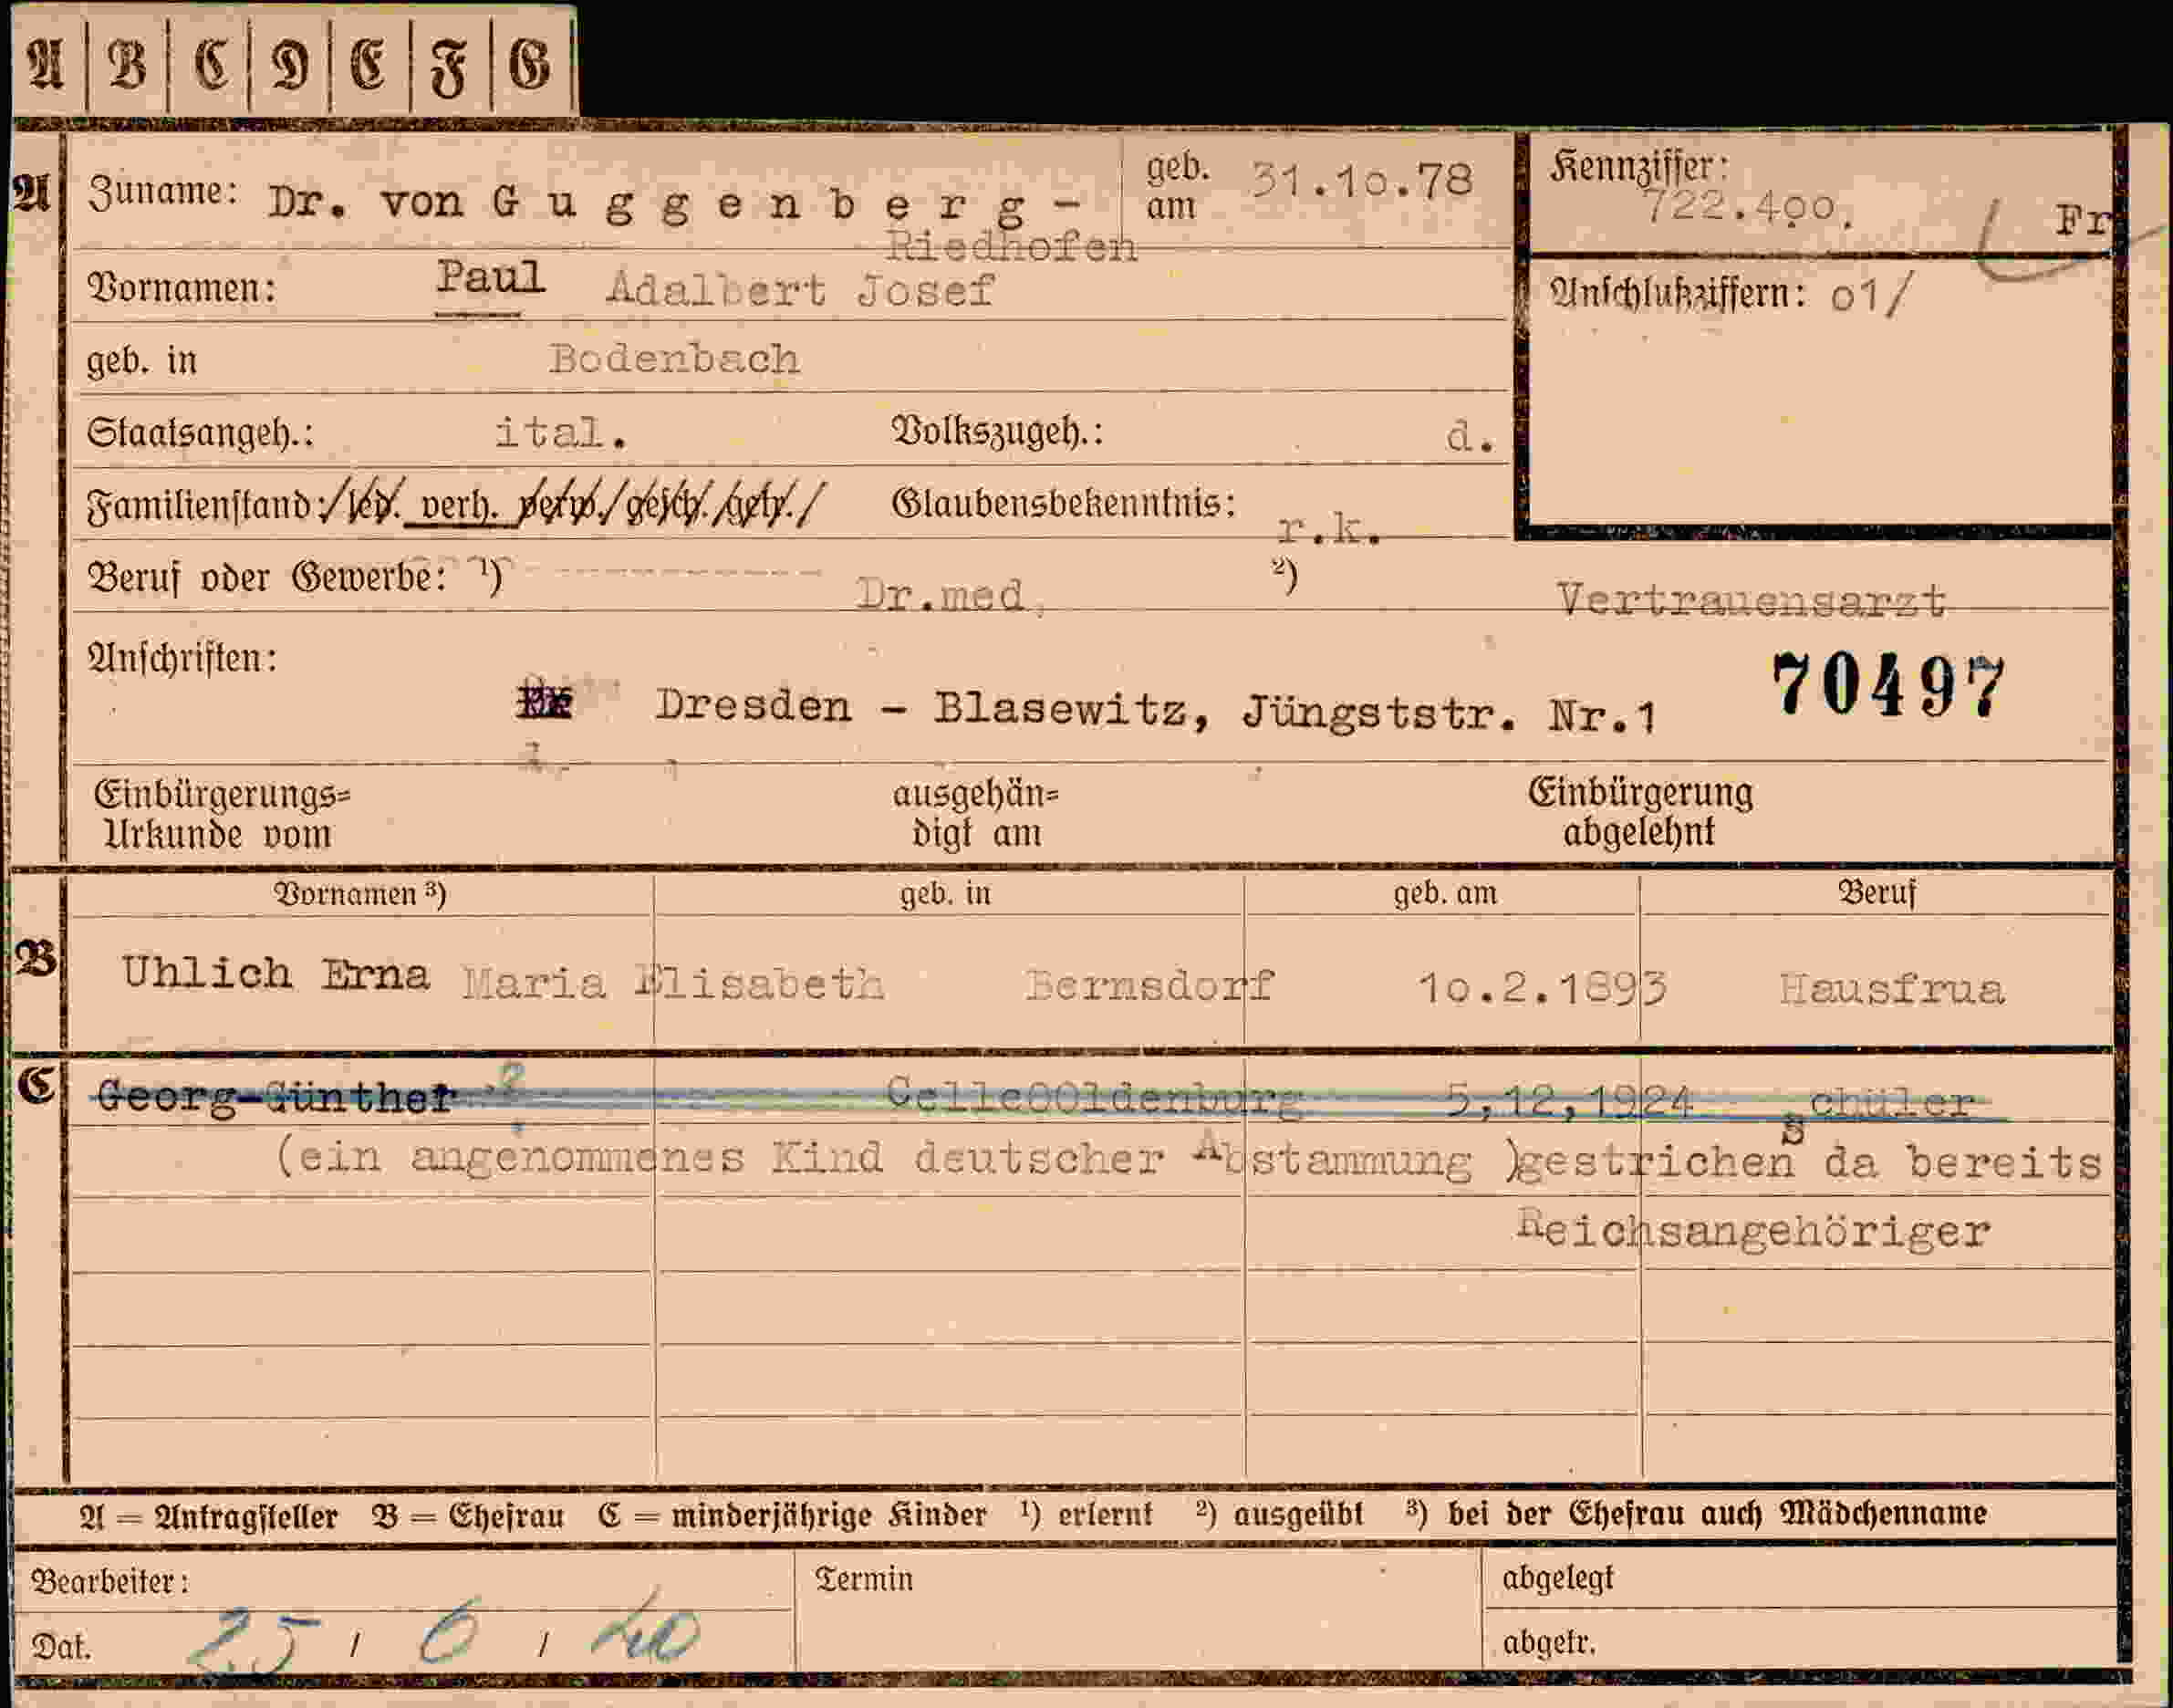Select index tab letter G

click(x=531, y=65)
